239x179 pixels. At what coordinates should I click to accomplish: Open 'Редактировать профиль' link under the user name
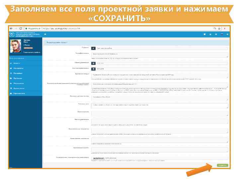(32, 52)
